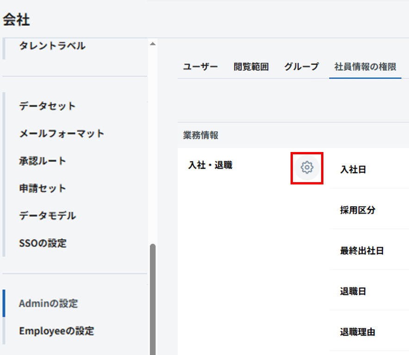Navigate to データモデル
This screenshot has height=355, width=409.
(47, 216)
